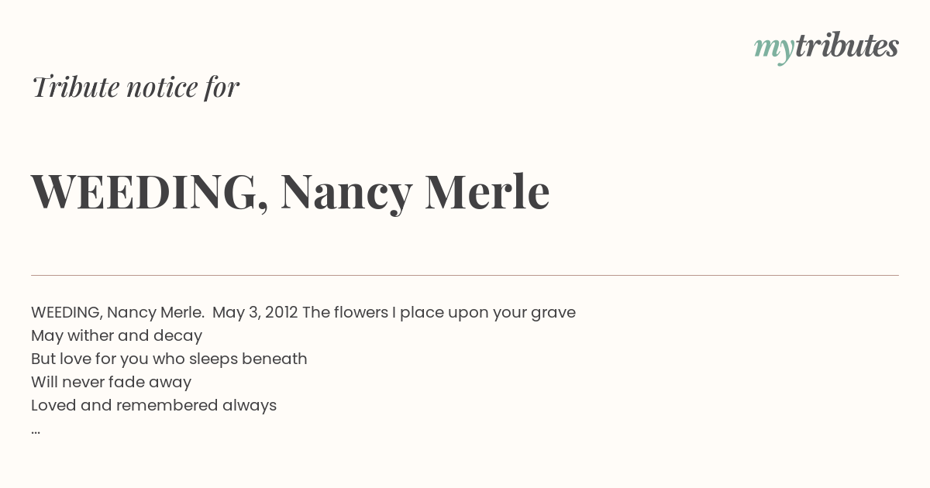The image size is (930, 488).
Task: Click the word "Nancy" in large title
Action: click(x=346, y=194)
